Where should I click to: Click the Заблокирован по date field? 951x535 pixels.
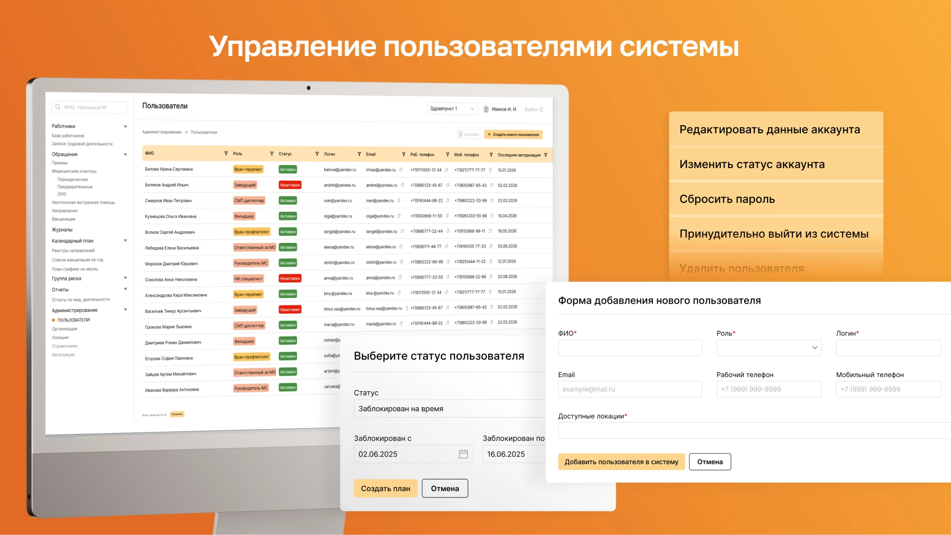(513, 454)
